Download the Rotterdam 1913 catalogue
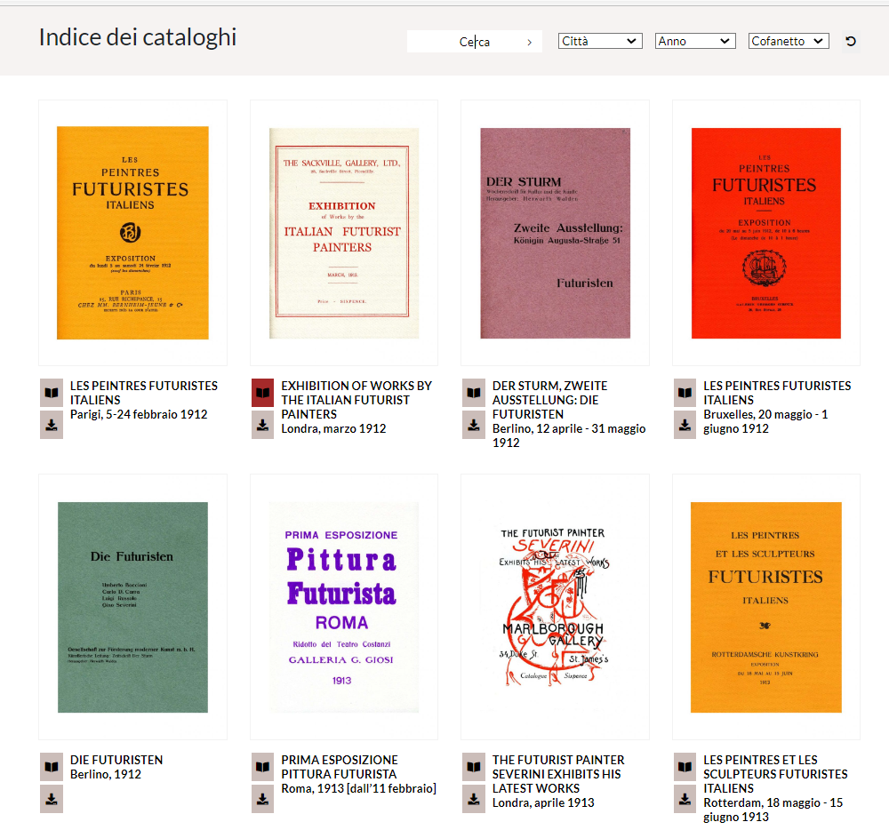The image size is (889, 838). tap(685, 799)
